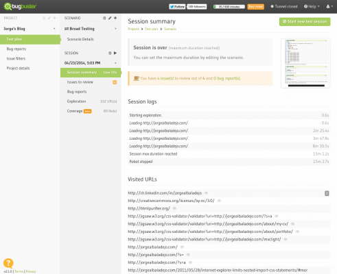This screenshot has width=337, height=274.
Task: Click the count badge on linkedin URL row
Action: click(327, 193)
